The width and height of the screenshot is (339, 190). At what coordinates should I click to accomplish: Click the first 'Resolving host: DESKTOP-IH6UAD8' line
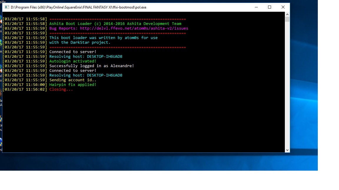click(x=86, y=57)
